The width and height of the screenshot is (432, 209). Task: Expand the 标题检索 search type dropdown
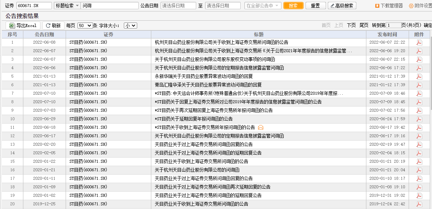click(x=67, y=6)
